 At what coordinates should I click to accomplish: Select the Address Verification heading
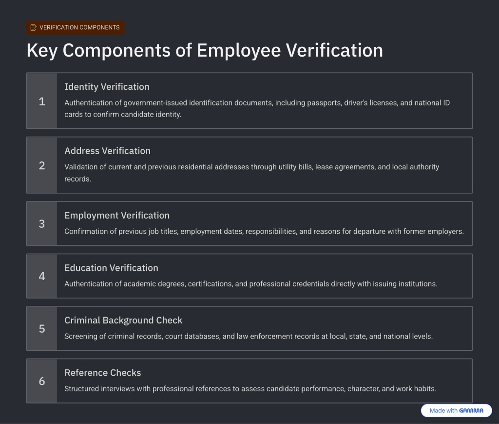[x=107, y=151]
